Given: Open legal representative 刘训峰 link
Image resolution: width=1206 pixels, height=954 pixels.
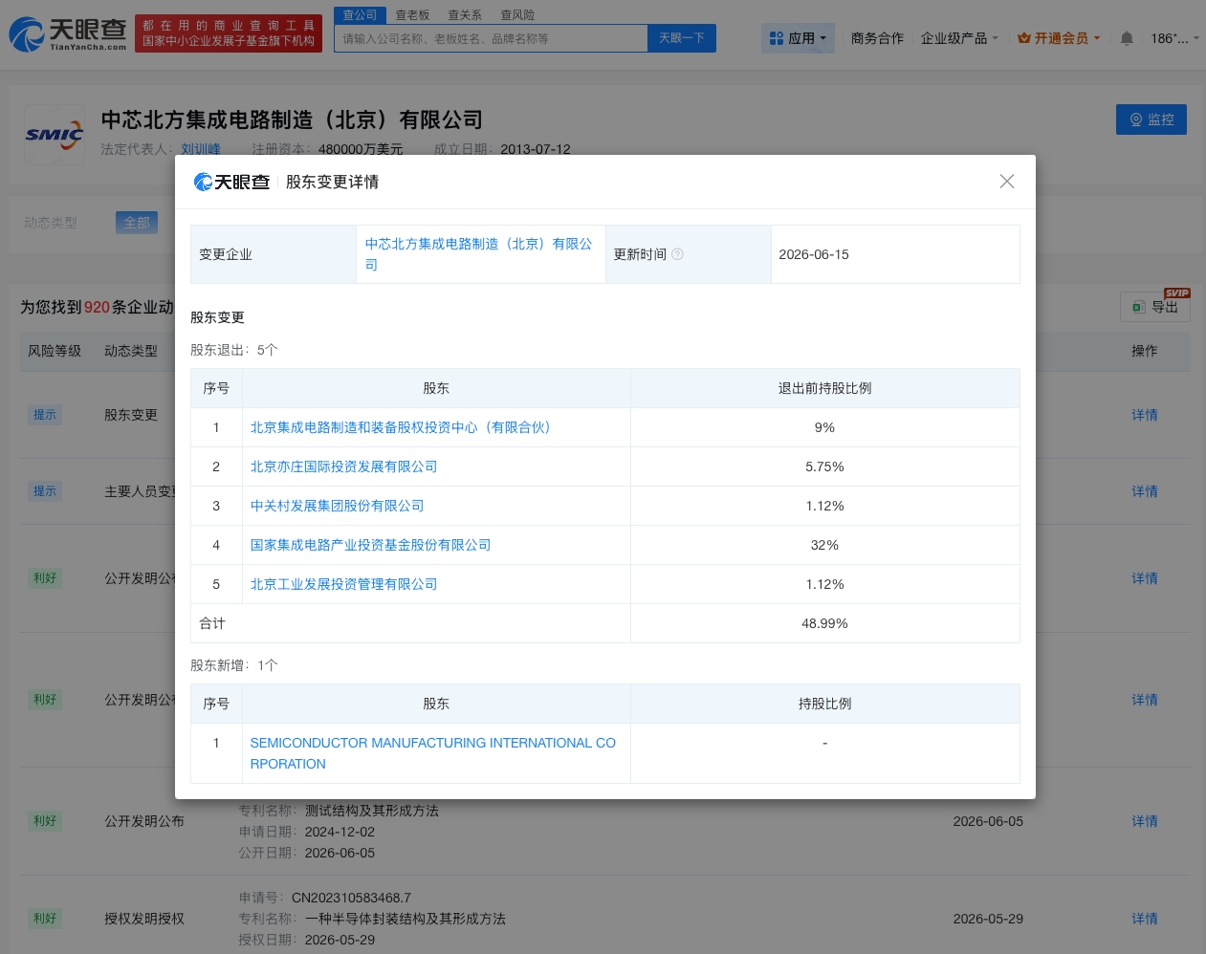Looking at the screenshot, I should coord(201,149).
